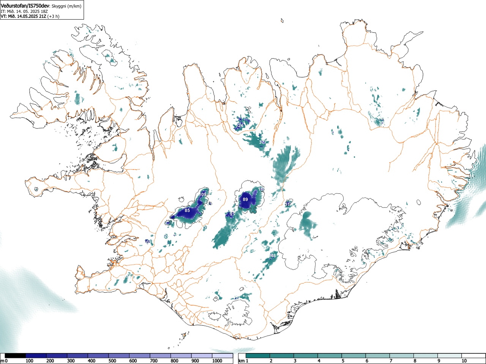
Task: Click the 'm' unit label of the left legend
Action: [2, 361]
